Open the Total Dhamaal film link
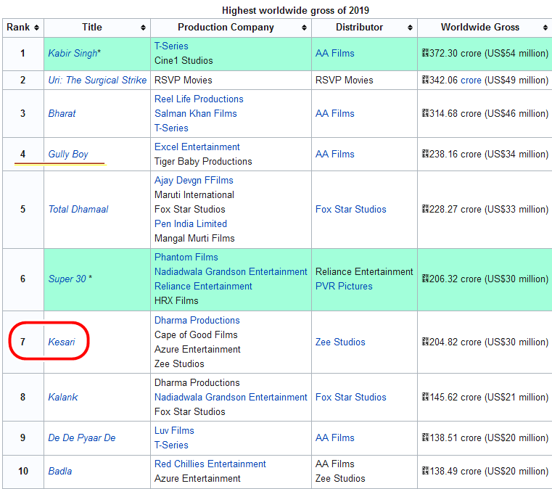This screenshot has height=489, width=552. click(78, 209)
